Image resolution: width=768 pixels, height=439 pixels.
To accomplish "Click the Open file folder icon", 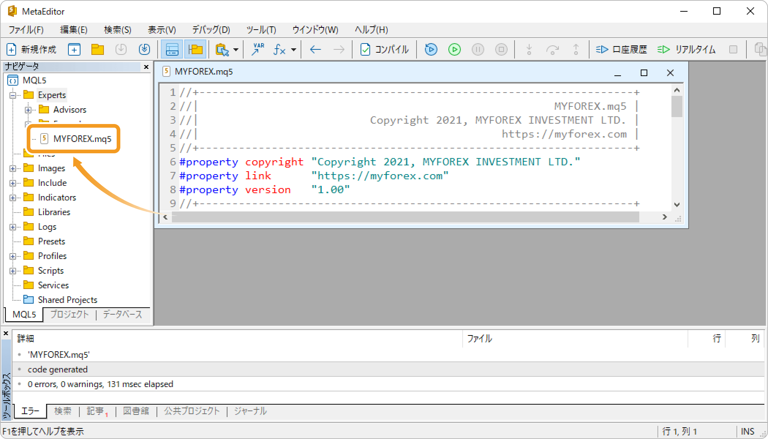I will click(97, 49).
